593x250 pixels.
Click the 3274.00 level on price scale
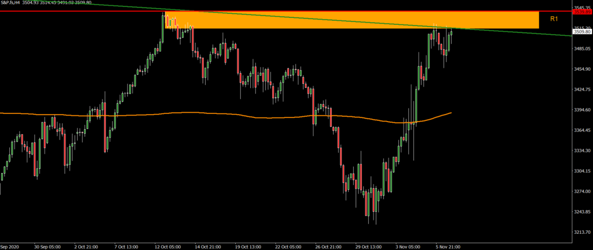pos(581,191)
